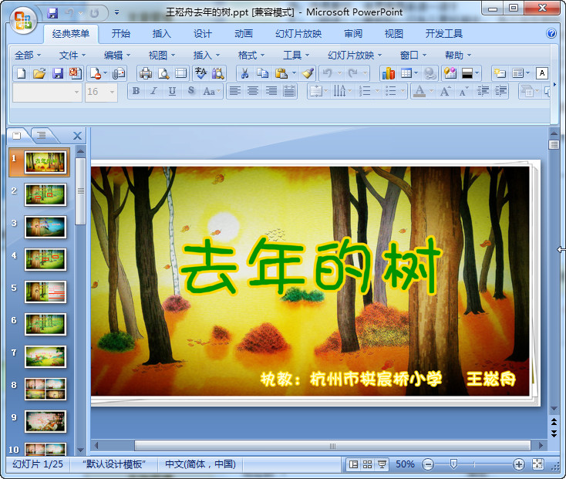The image size is (566, 479).
Task: Open the 帮助 classic menu
Action: (458, 56)
